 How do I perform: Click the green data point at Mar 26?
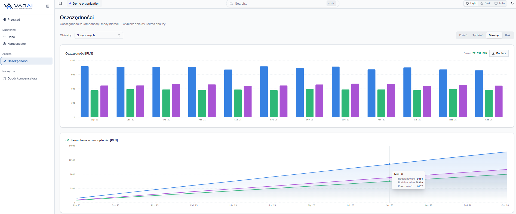click(389, 181)
